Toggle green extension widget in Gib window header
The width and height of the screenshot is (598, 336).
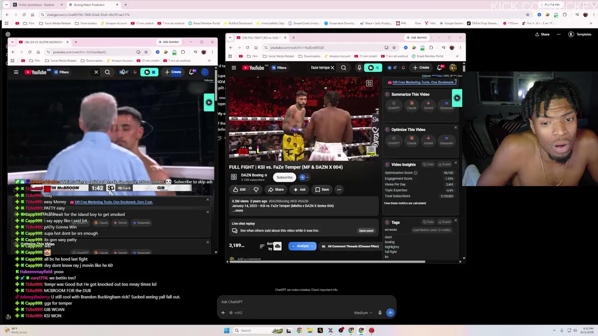(149, 72)
